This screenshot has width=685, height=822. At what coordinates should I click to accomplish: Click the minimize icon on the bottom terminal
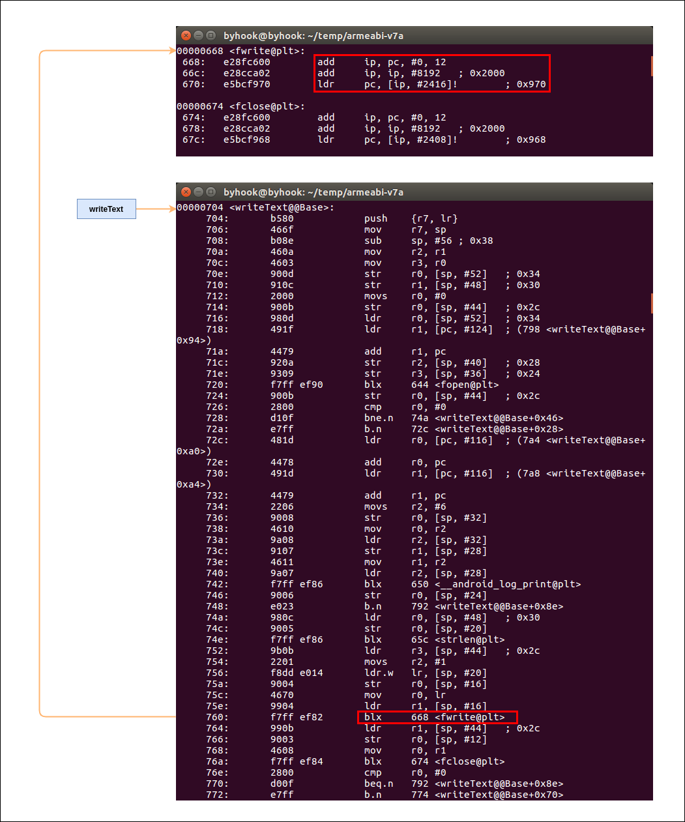pos(197,192)
